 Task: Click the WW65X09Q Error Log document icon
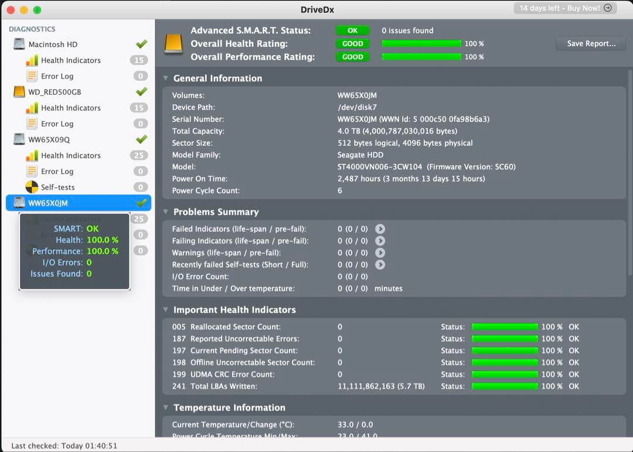click(32, 171)
